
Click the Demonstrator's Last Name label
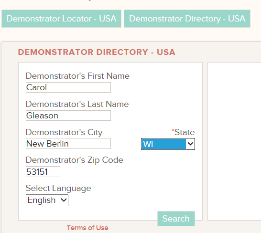click(x=77, y=104)
